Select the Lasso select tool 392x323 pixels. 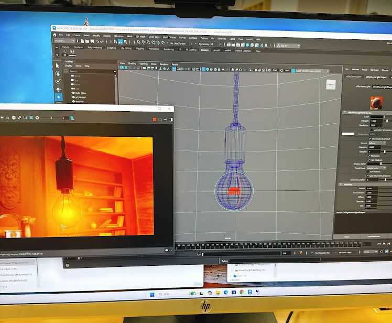point(58,74)
